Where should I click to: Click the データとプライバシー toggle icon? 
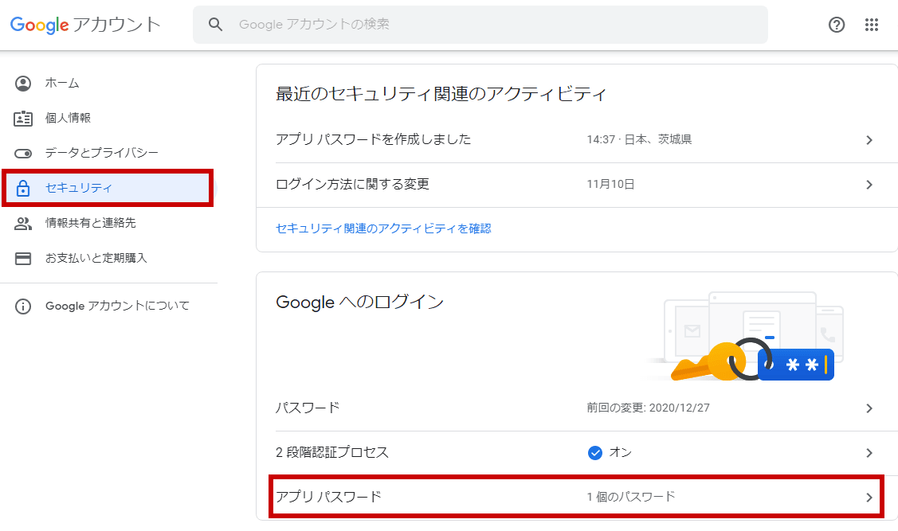(23, 153)
